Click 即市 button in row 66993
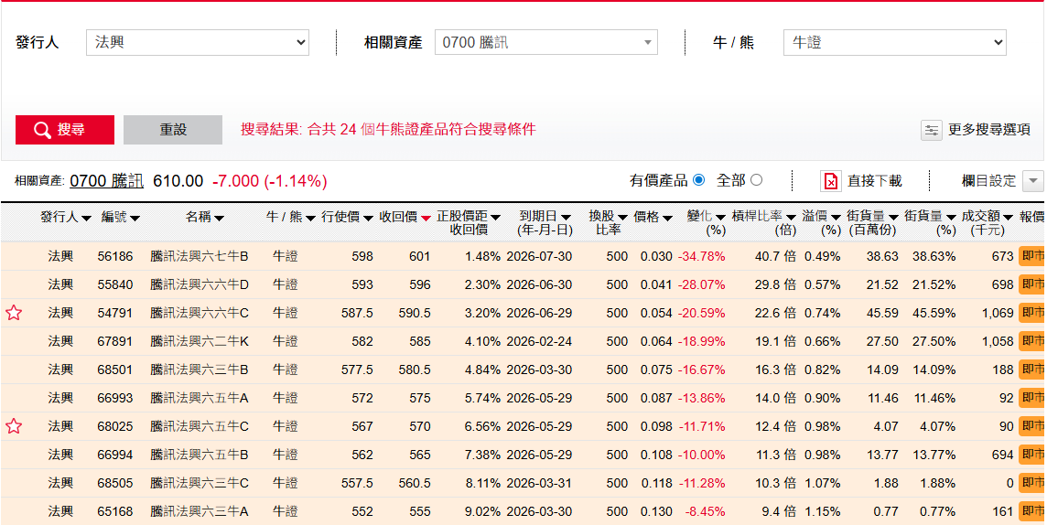 (1032, 398)
